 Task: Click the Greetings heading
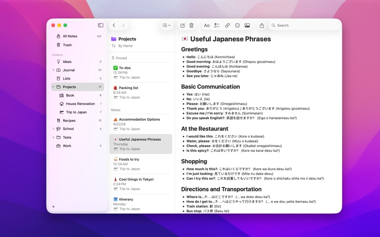pos(194,49)
